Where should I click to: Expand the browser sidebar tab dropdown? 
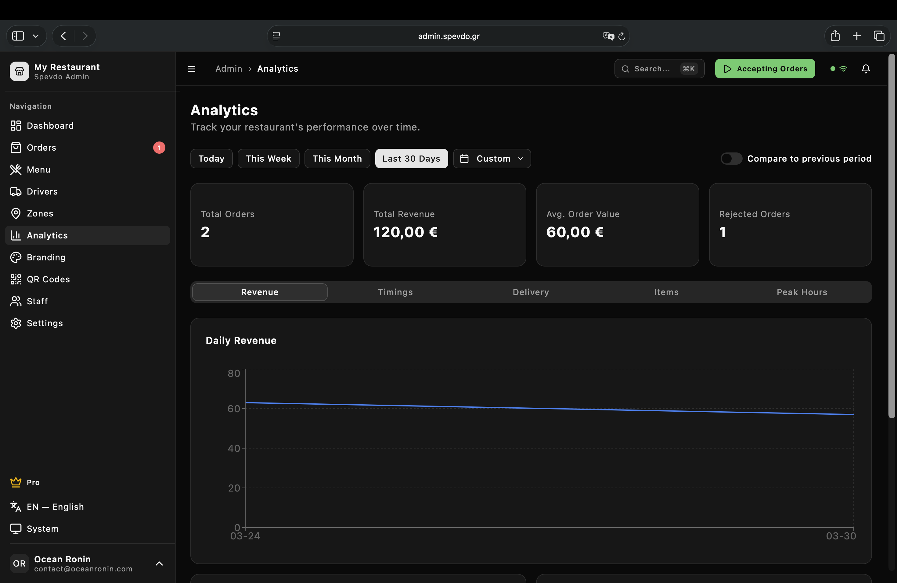(36, 36)
